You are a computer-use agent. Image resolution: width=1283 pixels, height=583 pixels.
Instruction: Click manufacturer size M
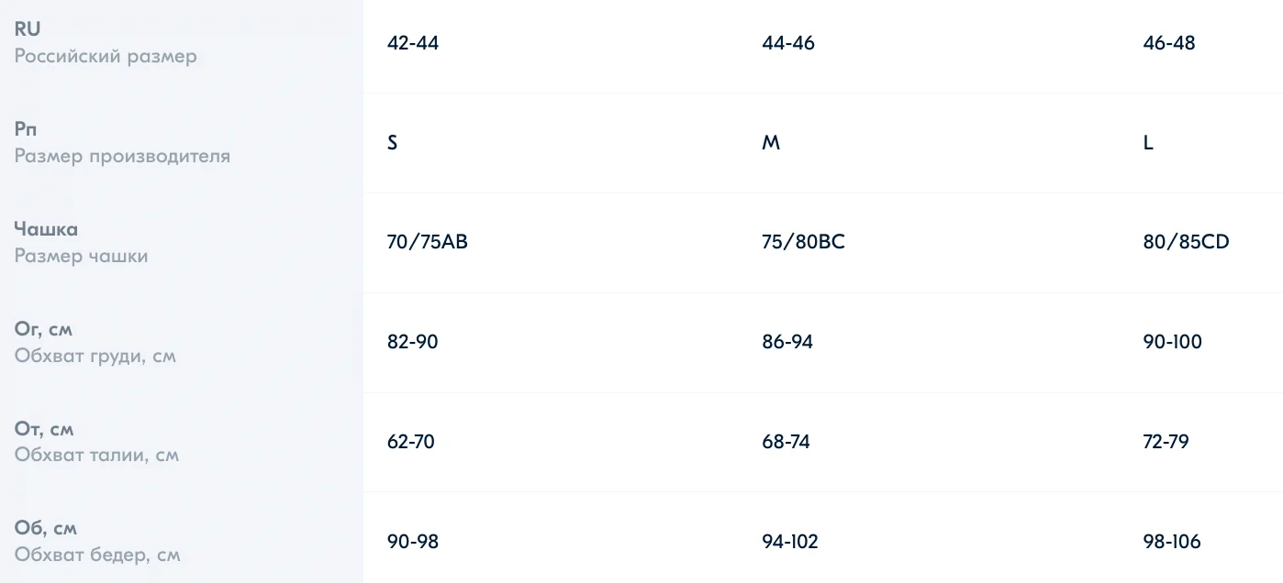771,143
